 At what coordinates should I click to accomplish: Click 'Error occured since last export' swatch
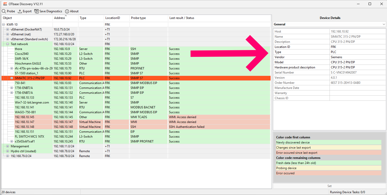click(x=329, y=153)
